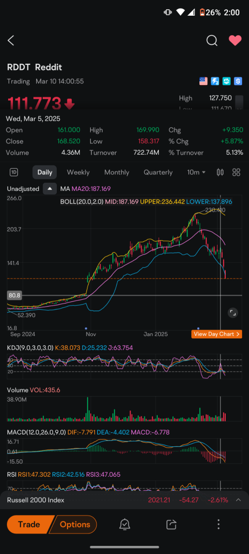Open the search magnifier icon
Screen dimensions: 249x554
[x=212, y=41]
